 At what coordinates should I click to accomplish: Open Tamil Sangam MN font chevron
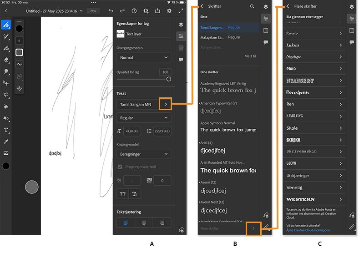(166, 104)
